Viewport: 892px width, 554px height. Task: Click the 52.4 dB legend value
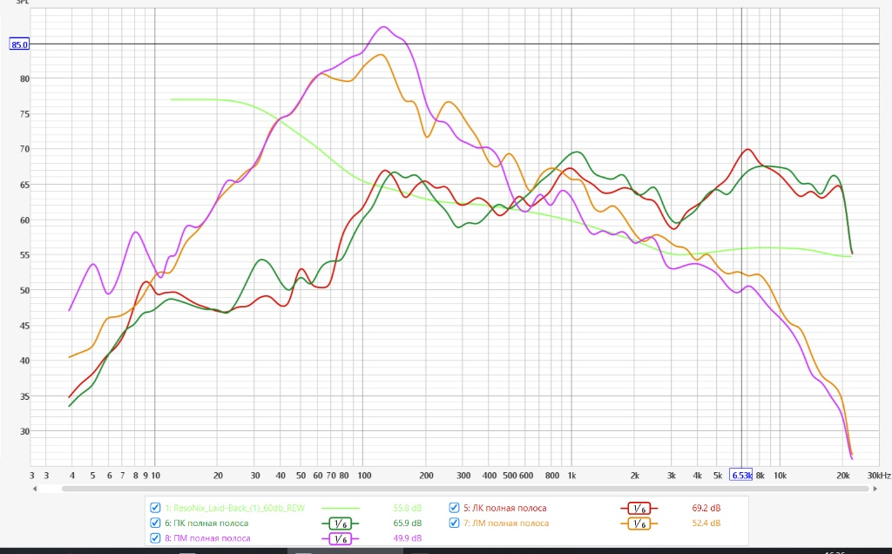[x=706, y=523]
